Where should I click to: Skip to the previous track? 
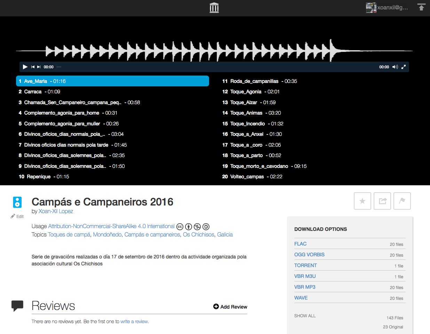pyautogui.click(x=33, y=67)
